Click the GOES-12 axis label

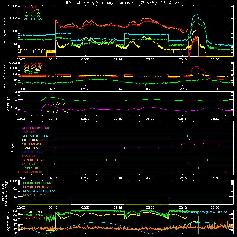point(10,103)
